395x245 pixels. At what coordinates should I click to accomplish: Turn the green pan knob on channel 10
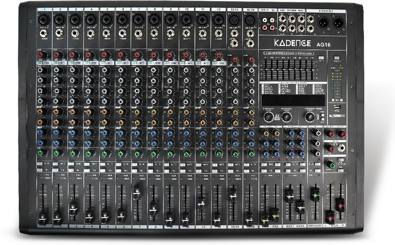(186, 154)
